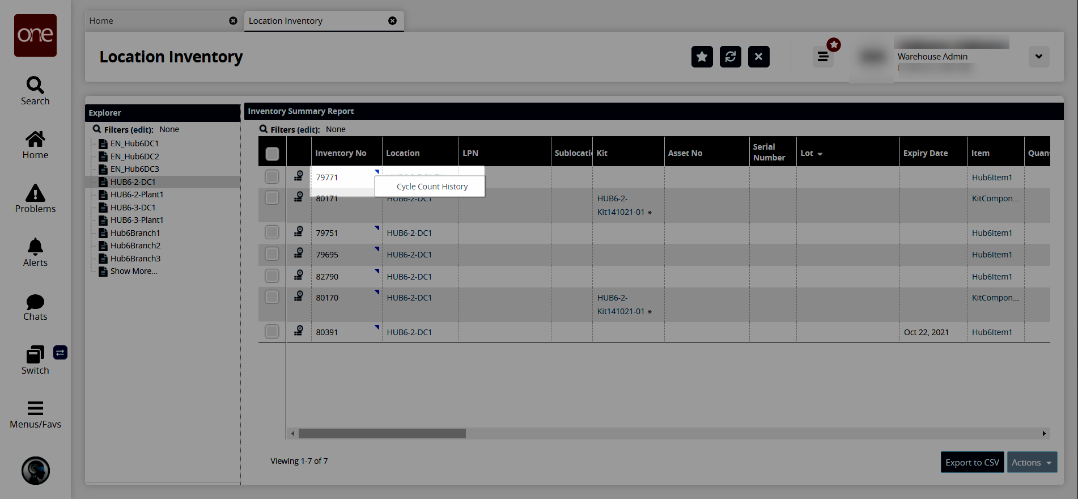This screenshot has height=499, width=1078.
Task: Add page to favorites with star button
Action: (x=702, y=57)
